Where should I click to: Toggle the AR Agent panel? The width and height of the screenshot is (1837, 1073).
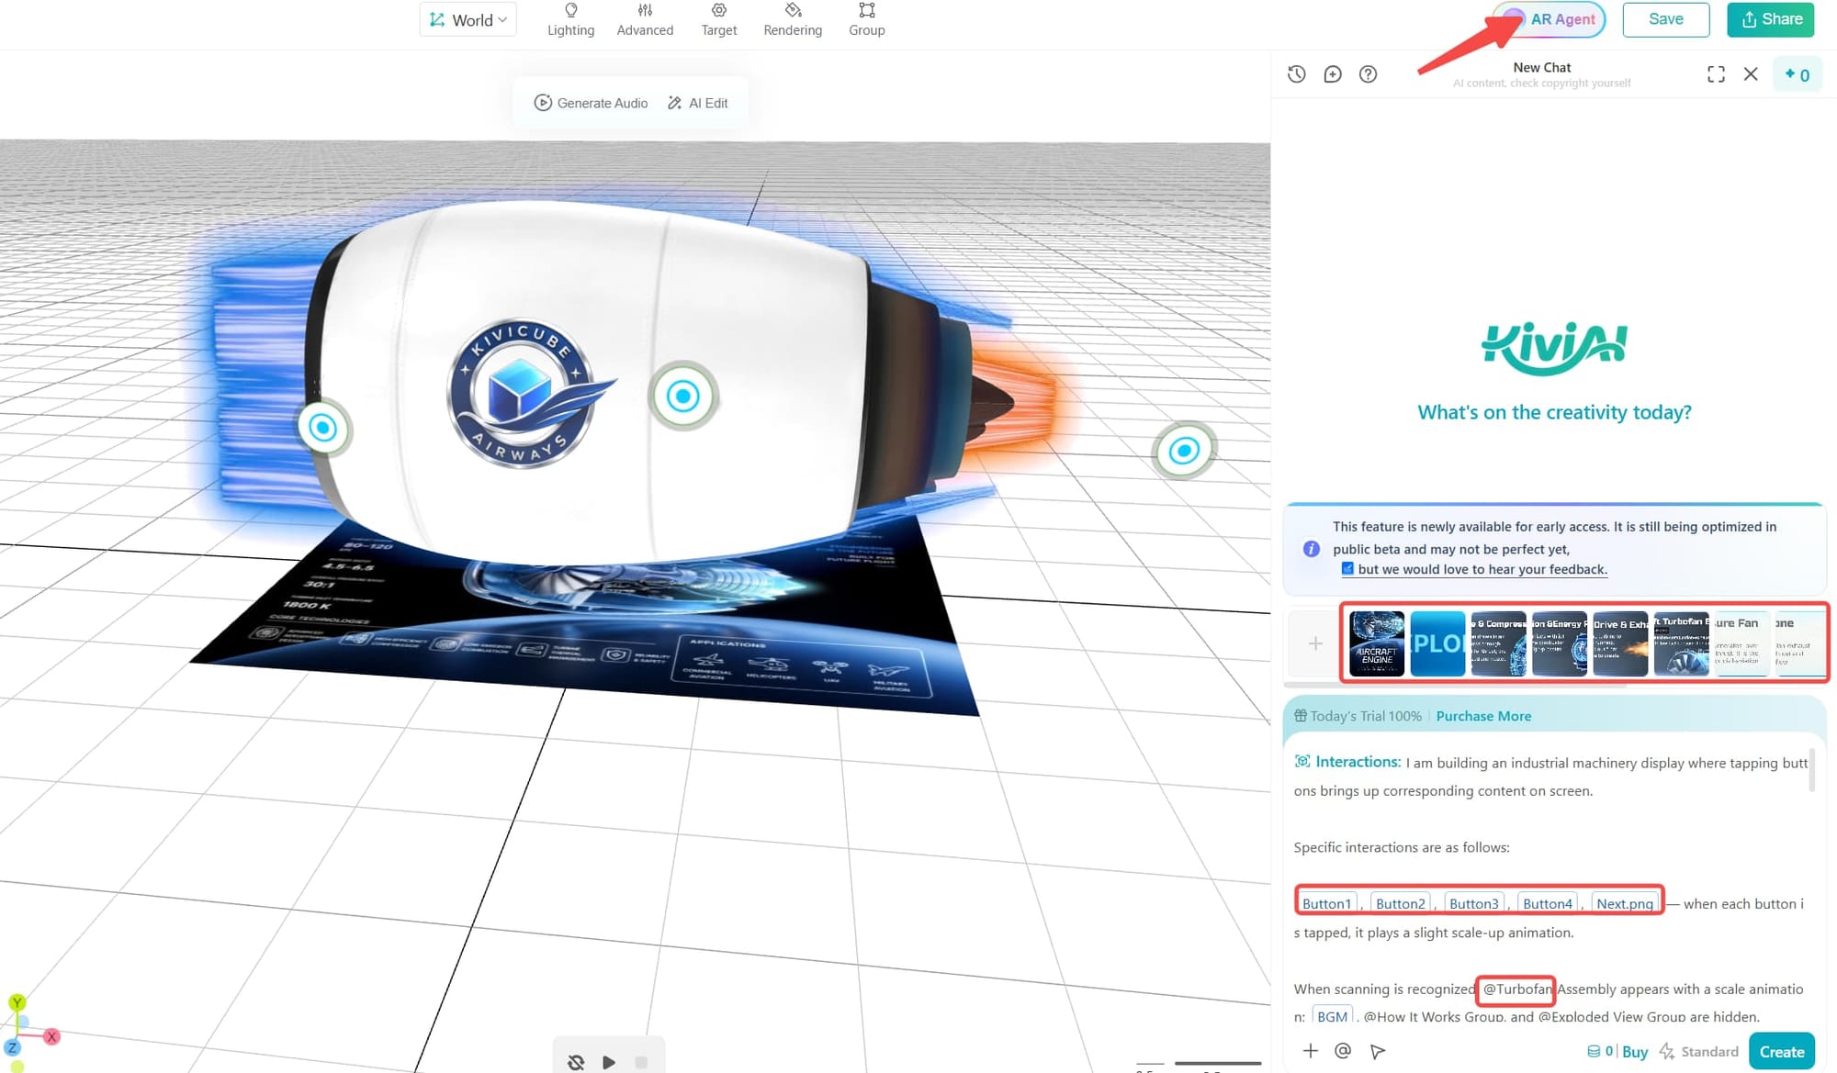pyautogui.click(x=1550, y=19)
